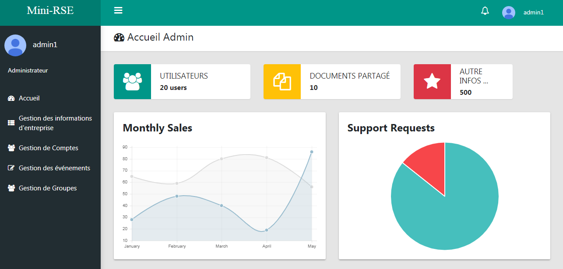
Task: Click admin1 name in the sidebar
Action: (x=45, y=45)
